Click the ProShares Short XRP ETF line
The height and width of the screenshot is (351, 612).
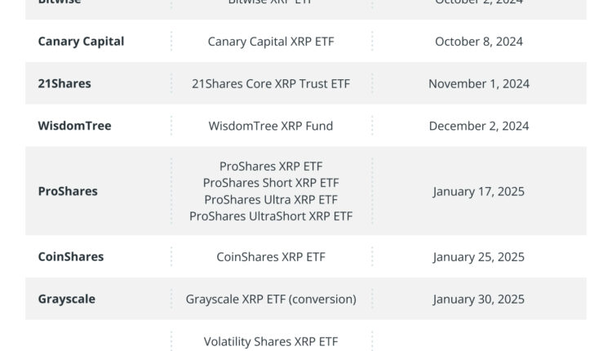(x=271, y=183)
